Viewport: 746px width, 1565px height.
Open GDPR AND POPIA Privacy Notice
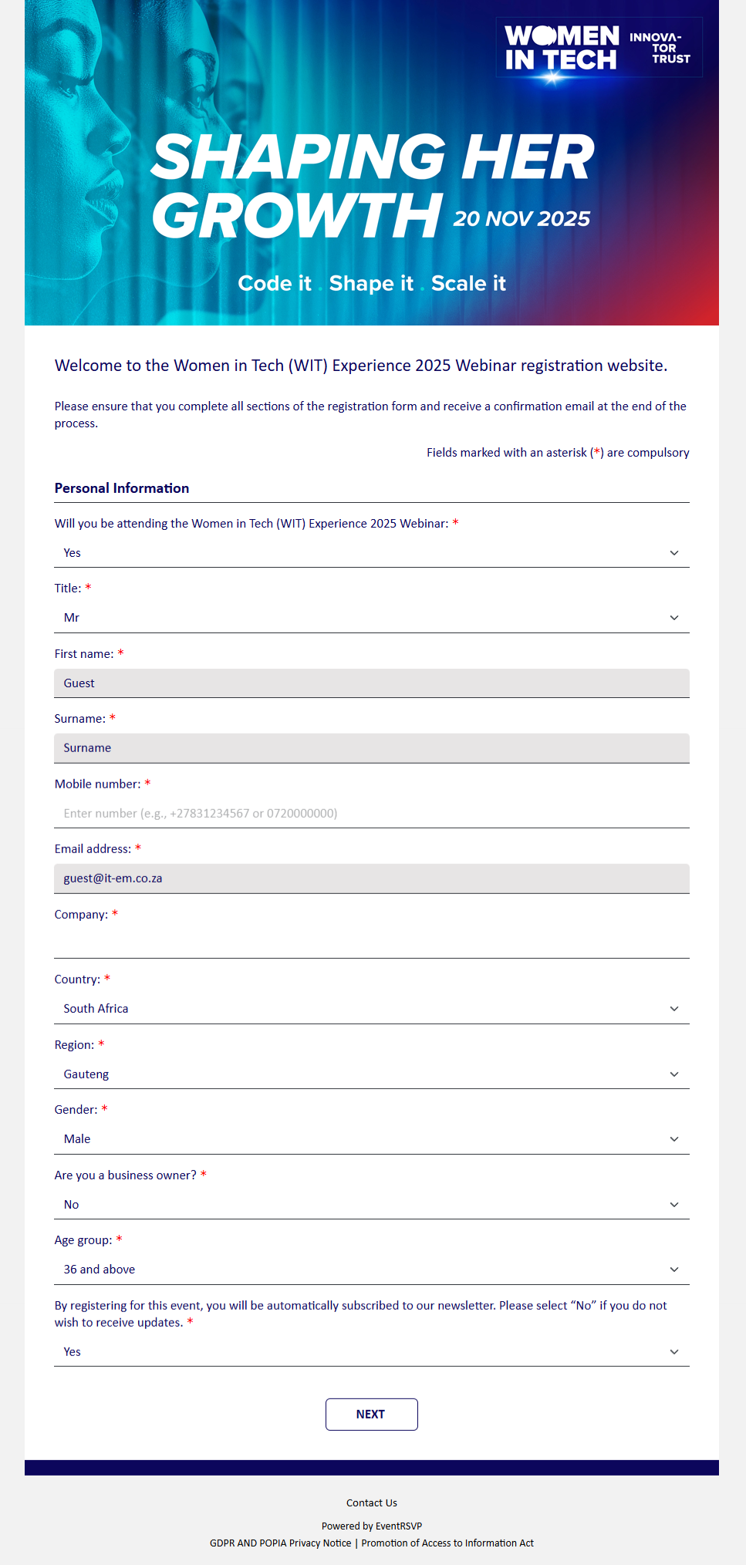[x=280, y=1543]
